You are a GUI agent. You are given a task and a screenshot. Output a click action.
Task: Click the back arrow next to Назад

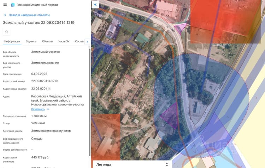coord(5,15)
